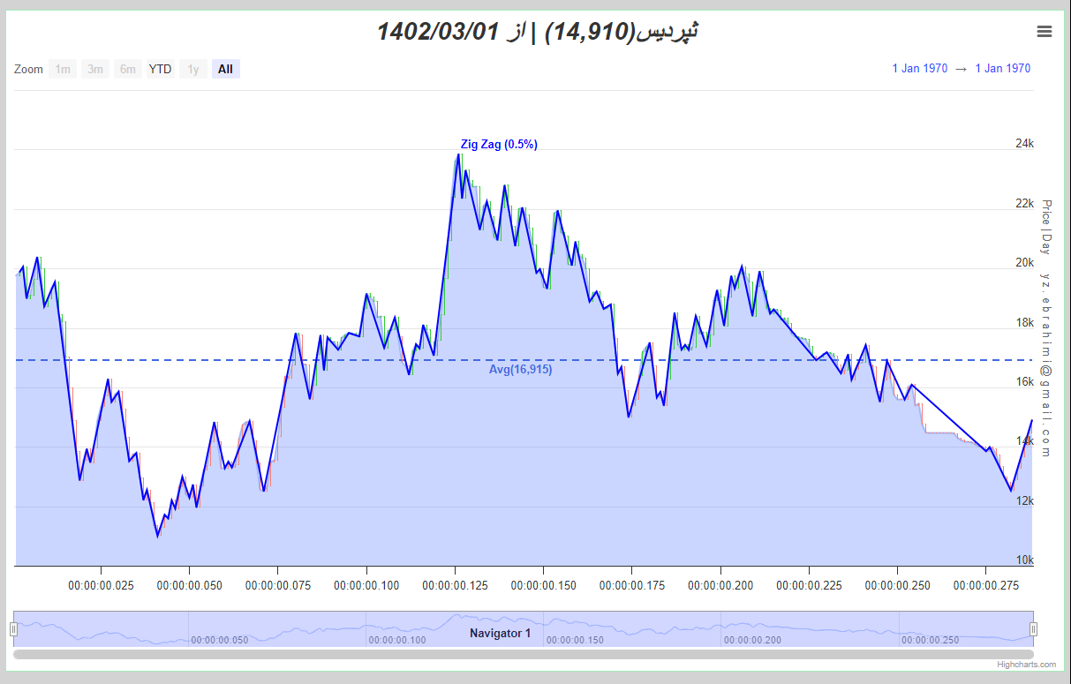Click the 00:00:00.025 time axis label
Screen dimensions: 1071x684
101,584
